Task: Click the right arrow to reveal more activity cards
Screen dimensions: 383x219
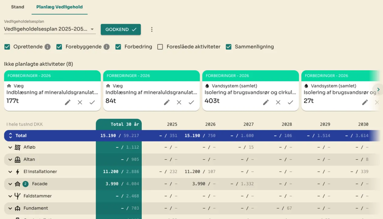Action: (x=378, y=89)
